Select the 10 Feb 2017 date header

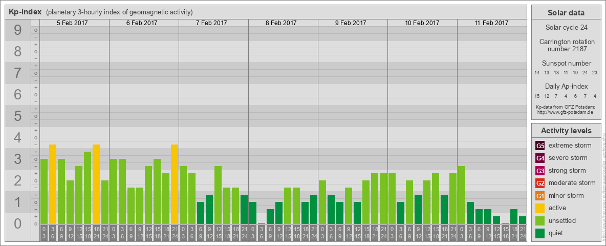pyautogui.click(x=422, y=23)
